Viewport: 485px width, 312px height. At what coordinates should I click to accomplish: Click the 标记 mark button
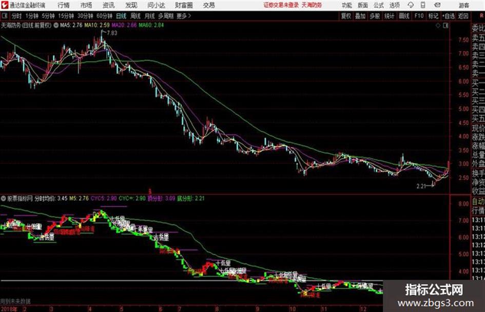tap(433, 16)
